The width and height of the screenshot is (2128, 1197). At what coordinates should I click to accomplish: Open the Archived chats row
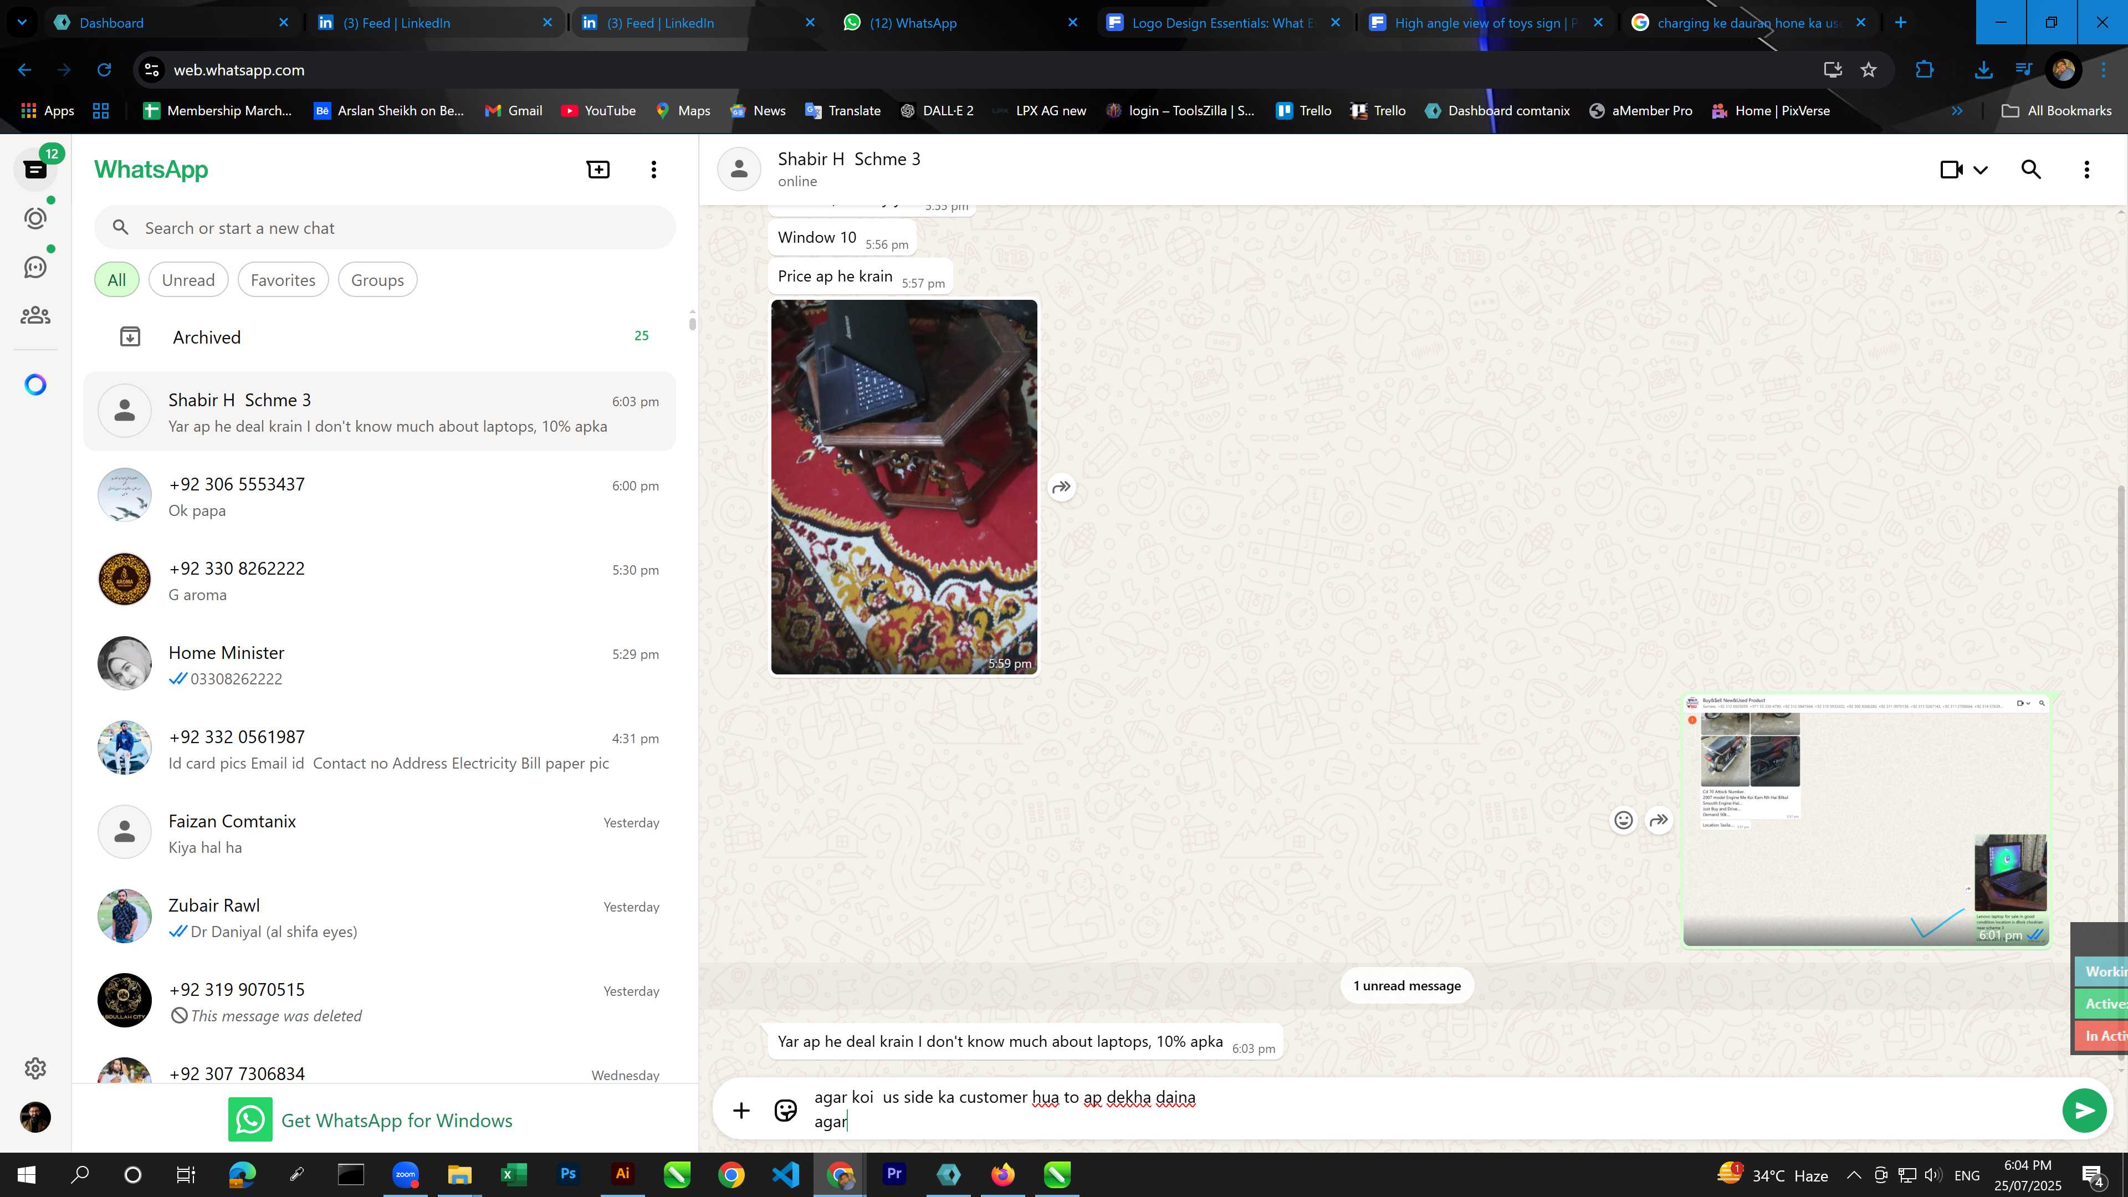coord(380,337)
